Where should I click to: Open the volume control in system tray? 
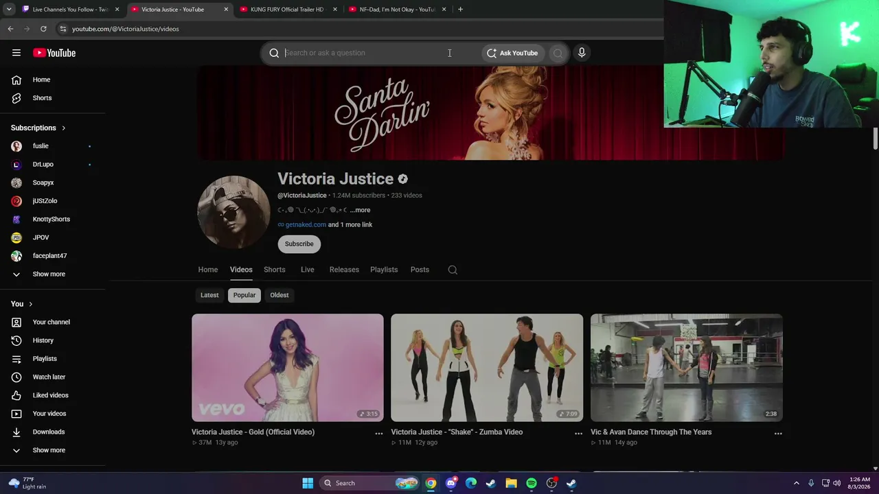[x=836, y=483]
